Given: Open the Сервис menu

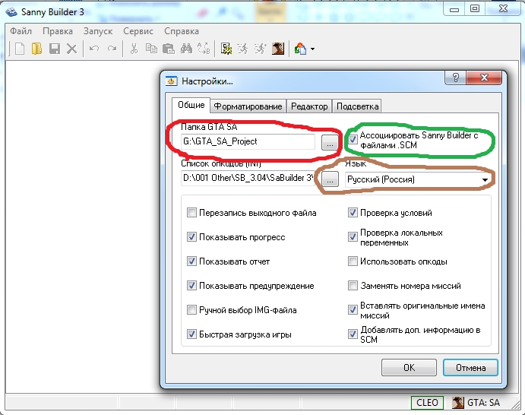Looking at the screenshot, I should click(138, 31).
